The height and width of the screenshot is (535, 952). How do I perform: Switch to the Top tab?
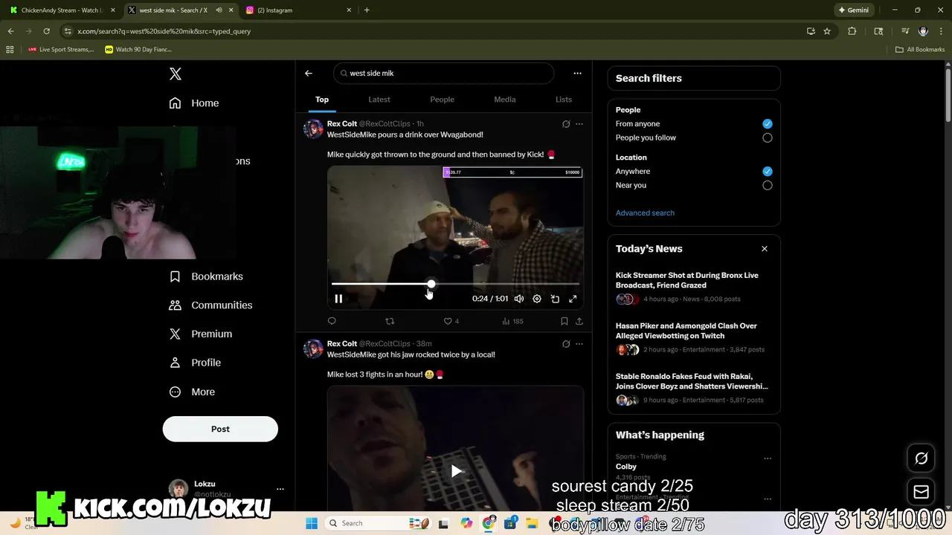pyautogui.click(x=322, y=100)
